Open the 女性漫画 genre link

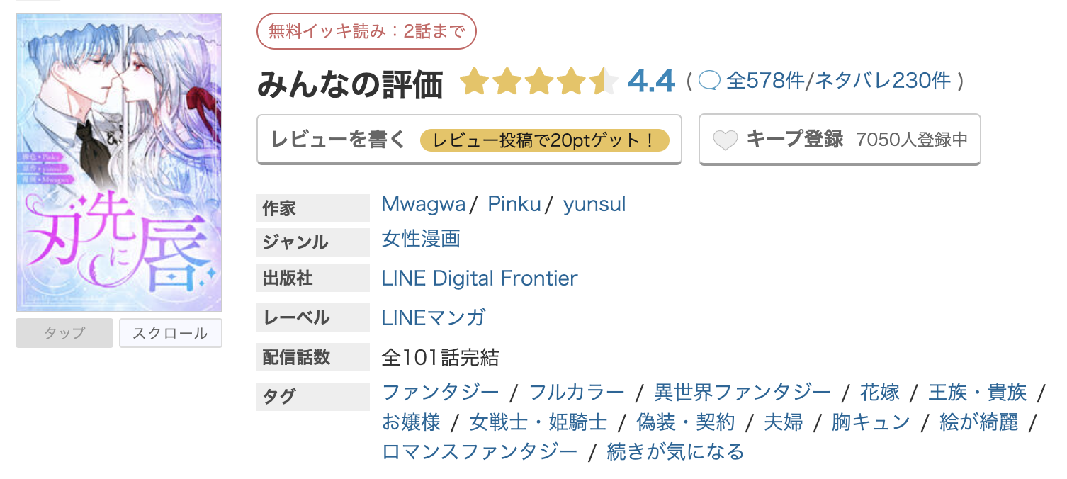click(x=421, y=239)
